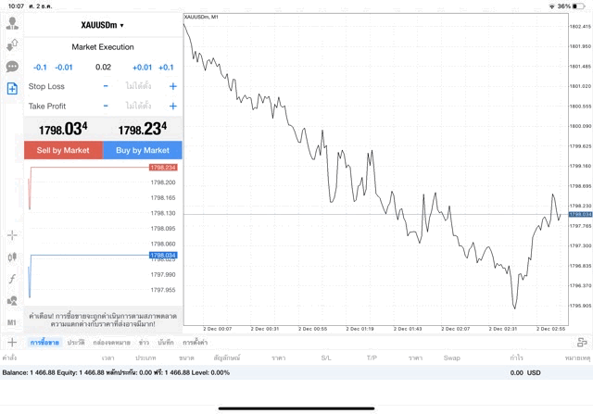This screenshot has width=593, height=414.
Task: Open the M1 timeframe selector
Action: click(12, 322)
